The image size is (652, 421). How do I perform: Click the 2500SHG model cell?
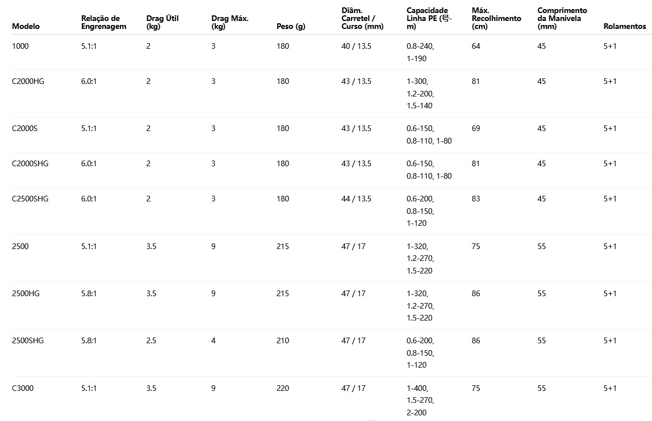tap(28, 340)
